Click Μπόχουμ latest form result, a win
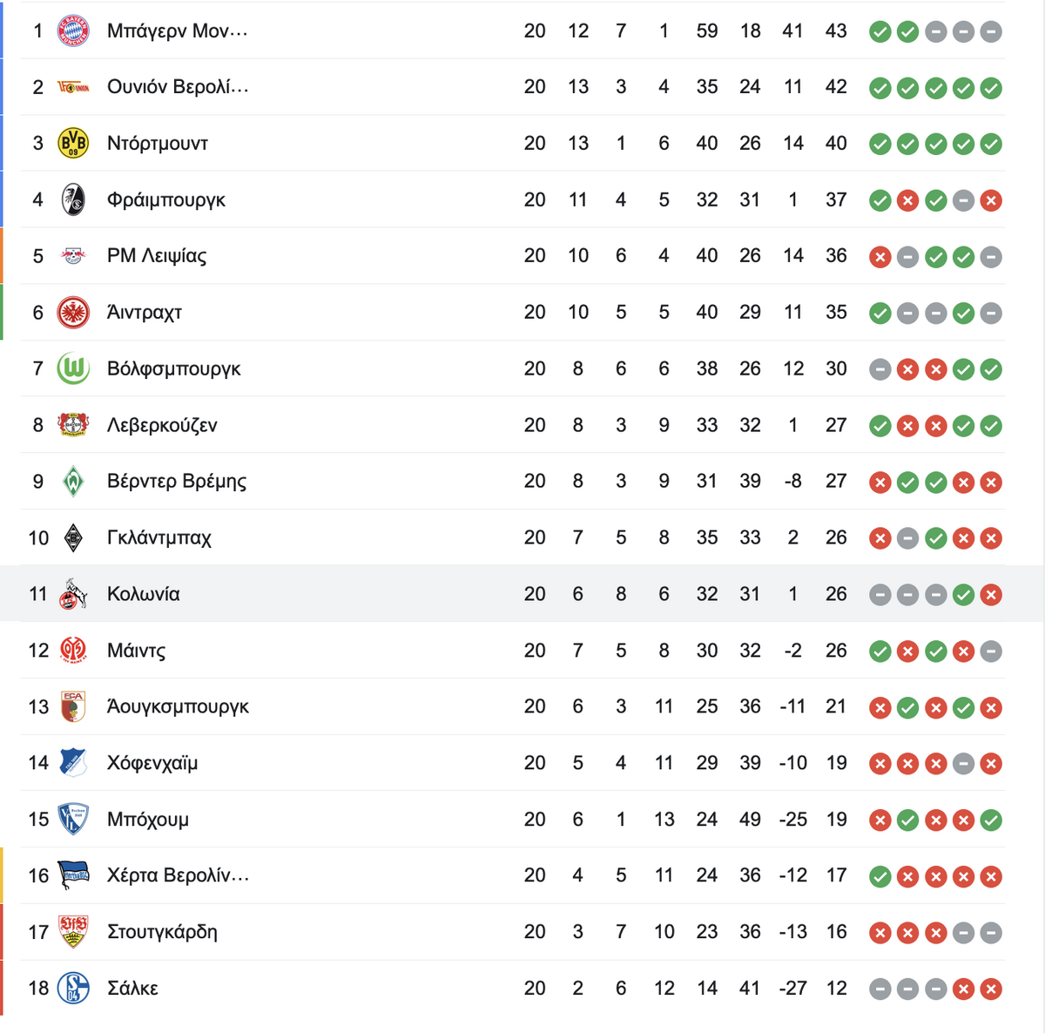1045x1033 pixels. click(x=991, y=820)
